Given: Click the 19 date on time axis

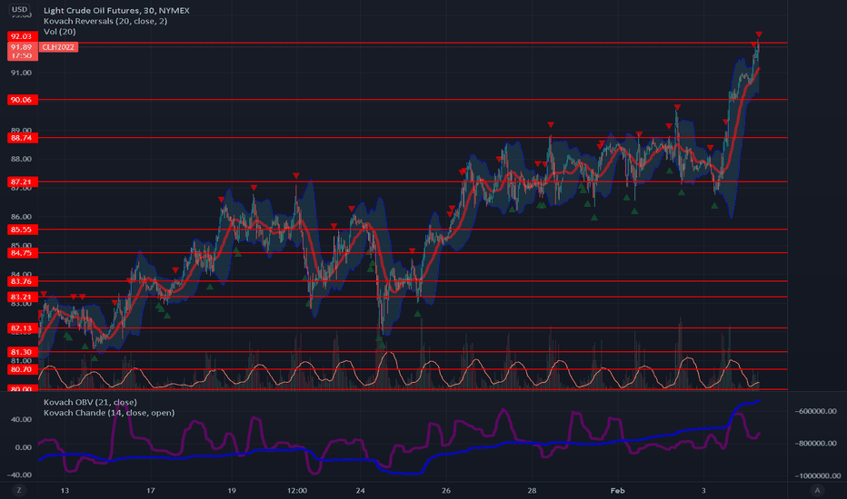Looking at the screenshot, I should click(232, 490).
